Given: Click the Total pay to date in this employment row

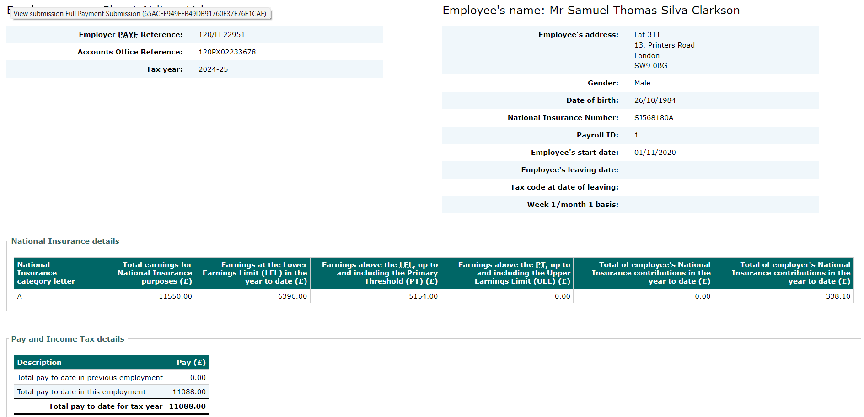Looking at the screenshot, I should click(x=81, y=392).
